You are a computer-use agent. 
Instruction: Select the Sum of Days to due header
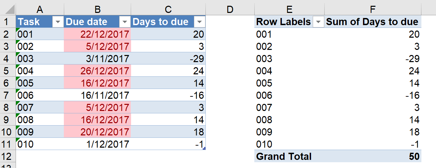pos(373,22)
